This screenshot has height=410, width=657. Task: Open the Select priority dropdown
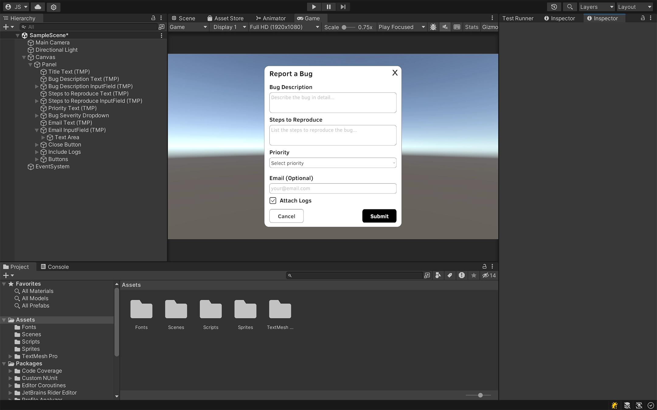point(332,163)
